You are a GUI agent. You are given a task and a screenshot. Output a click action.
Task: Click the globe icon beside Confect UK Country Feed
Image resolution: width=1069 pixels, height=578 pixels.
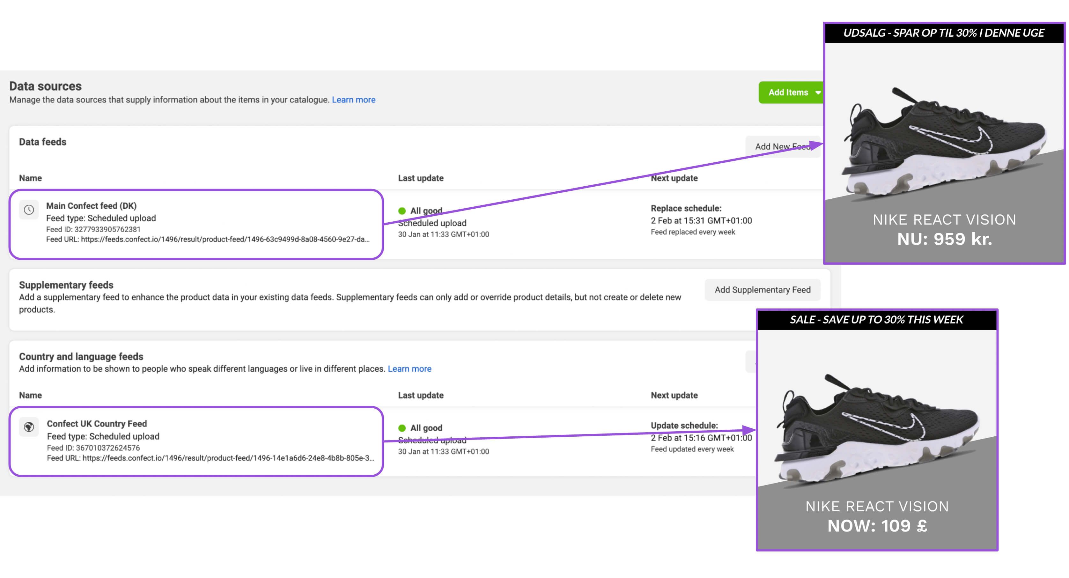click(x=29, y=427)
